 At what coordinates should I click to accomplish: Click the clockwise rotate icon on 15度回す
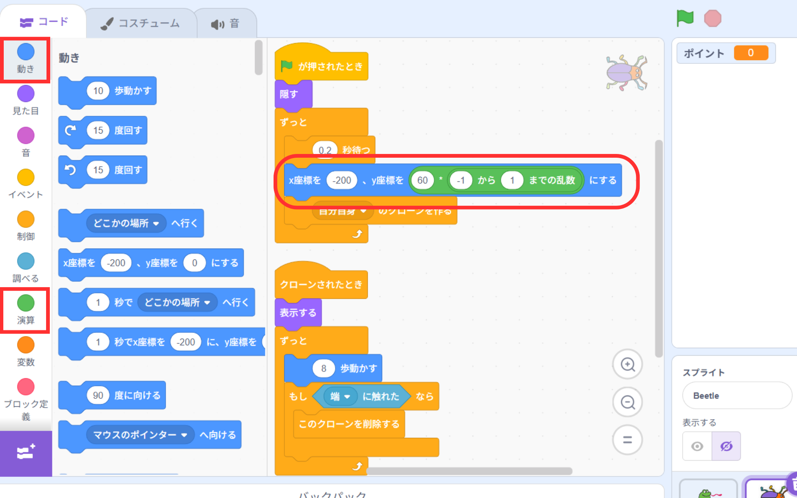(71, 130)
